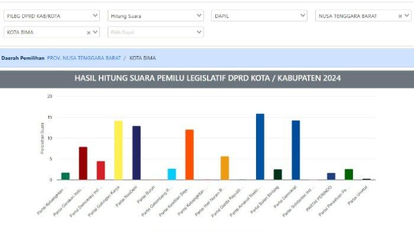414x232 pixels.
Task: Expand the KOTA BIMA dropdown arrow
Action: (95, 32)
